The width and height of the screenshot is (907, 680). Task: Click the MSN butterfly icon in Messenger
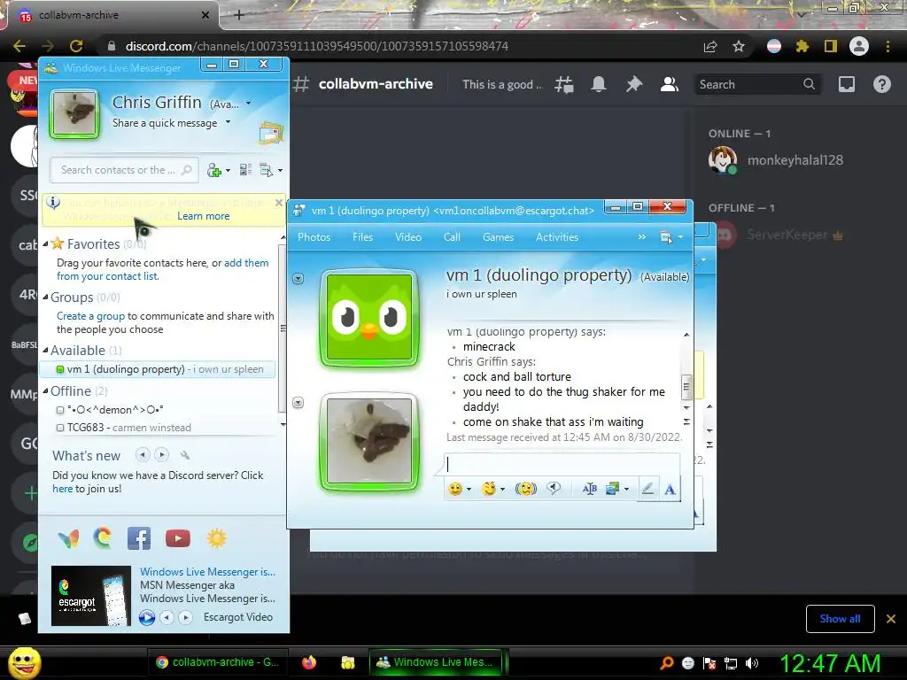[x=69, y=539]
